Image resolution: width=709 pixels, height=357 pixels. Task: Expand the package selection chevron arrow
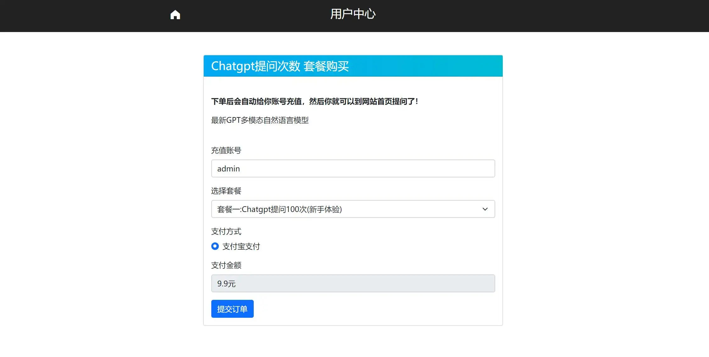click(485, 209)
